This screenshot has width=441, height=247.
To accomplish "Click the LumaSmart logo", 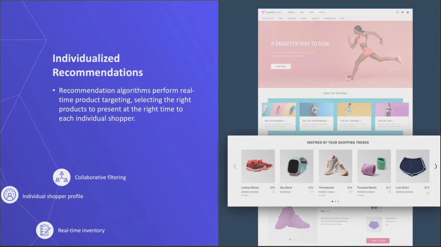I will click(x=272, y=12).
